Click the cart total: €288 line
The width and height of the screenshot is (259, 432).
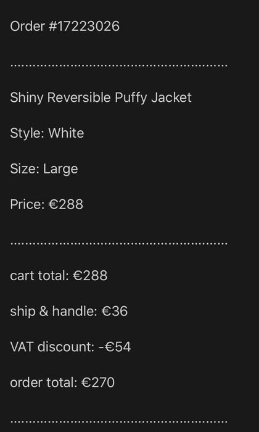click(x=59, y=276)
